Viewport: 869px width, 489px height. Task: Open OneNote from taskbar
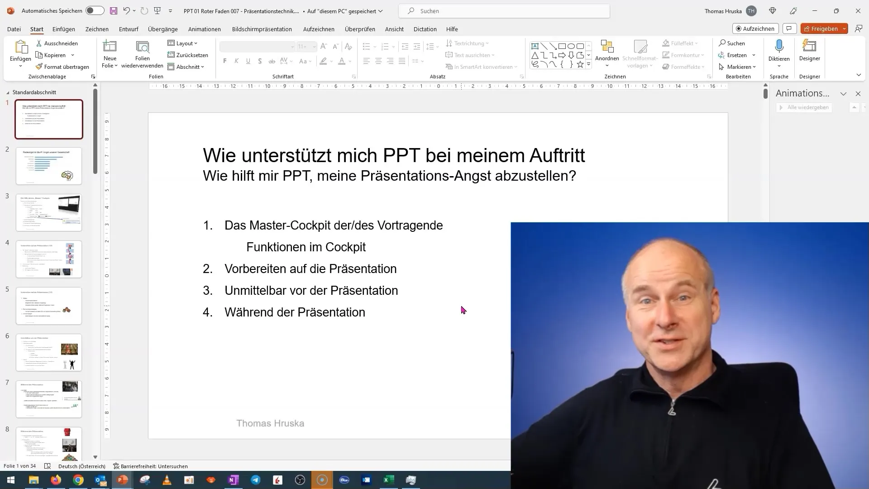pyautogui.click(x=234, y=480)
